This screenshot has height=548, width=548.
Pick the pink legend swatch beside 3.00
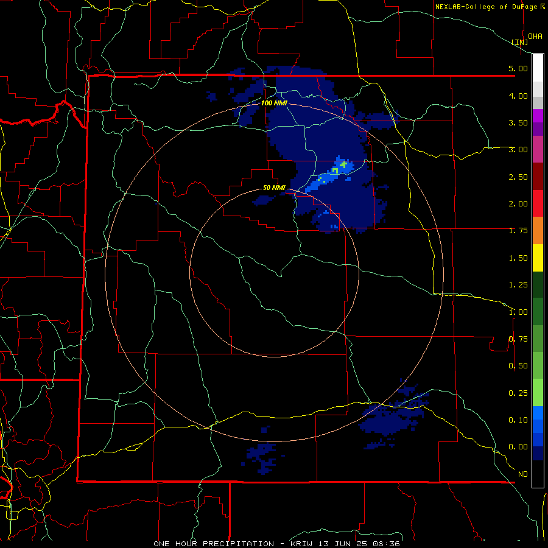coord(538,149)
